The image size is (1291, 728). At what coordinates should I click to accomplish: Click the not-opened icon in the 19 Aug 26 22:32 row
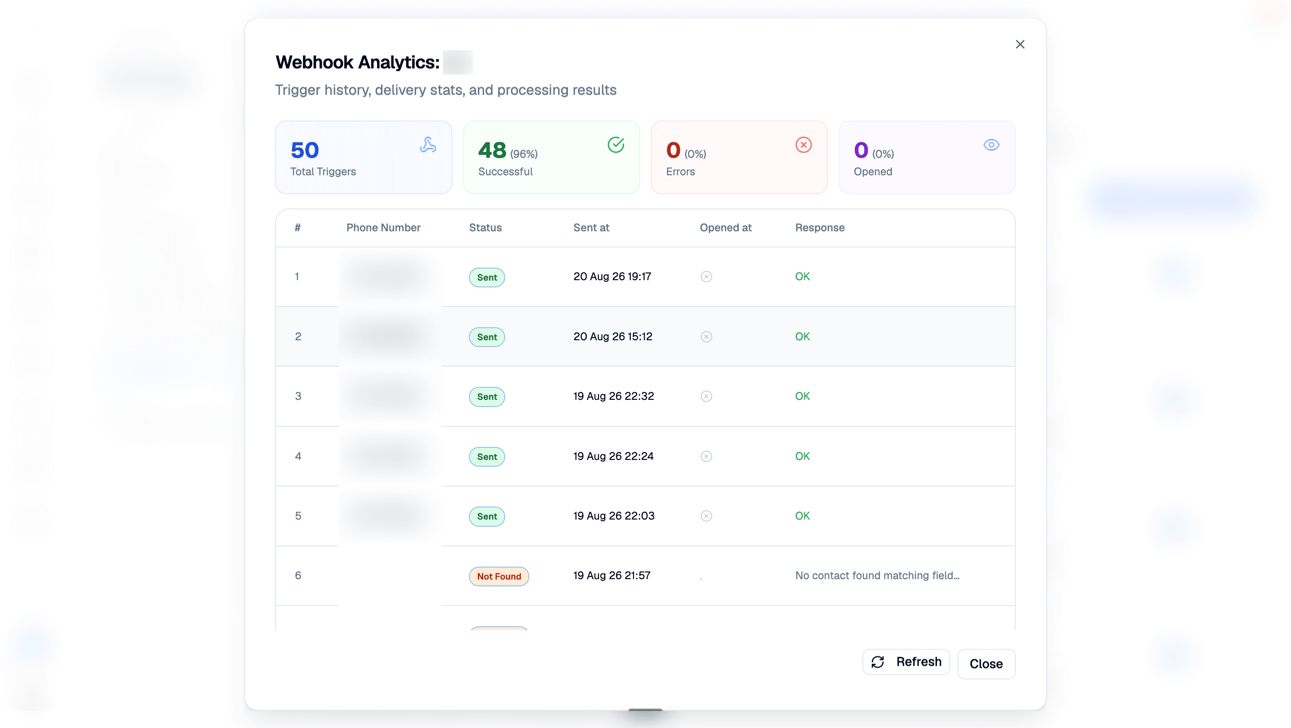706,396
